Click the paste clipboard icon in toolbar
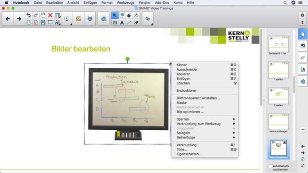 click(x=43, y=15)
